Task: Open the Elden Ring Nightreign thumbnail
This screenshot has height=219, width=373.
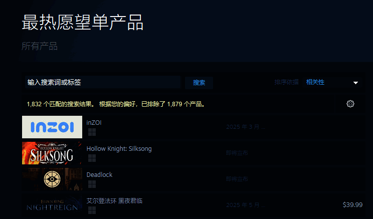Action: click(x=52, y=205)
